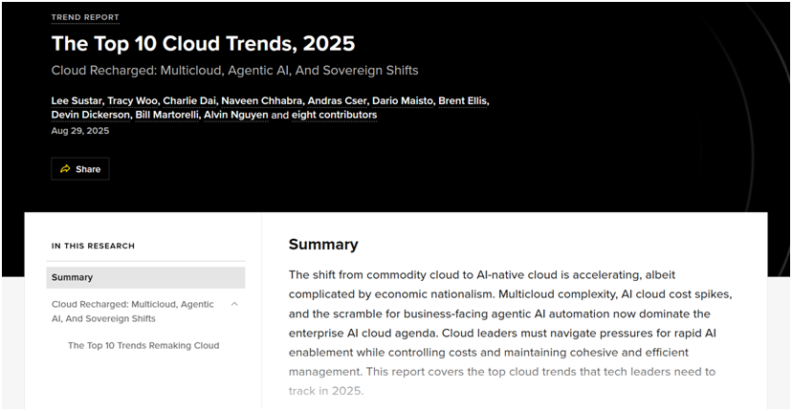The width and height of the screenshot is (792, 411).
Task: Click the report title The Top 10 Cloud Trends, 2025
Action: [203, 43]
